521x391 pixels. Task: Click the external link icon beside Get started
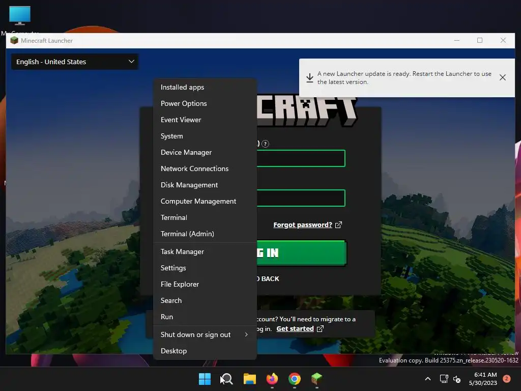click(x=320, y=329)
